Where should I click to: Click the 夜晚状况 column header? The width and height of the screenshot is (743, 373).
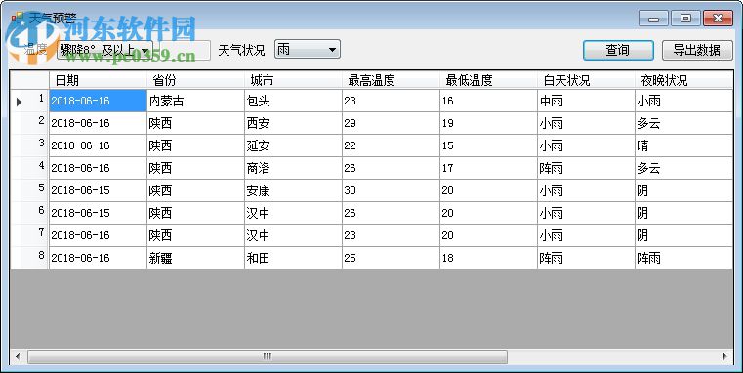coord(683,80)
